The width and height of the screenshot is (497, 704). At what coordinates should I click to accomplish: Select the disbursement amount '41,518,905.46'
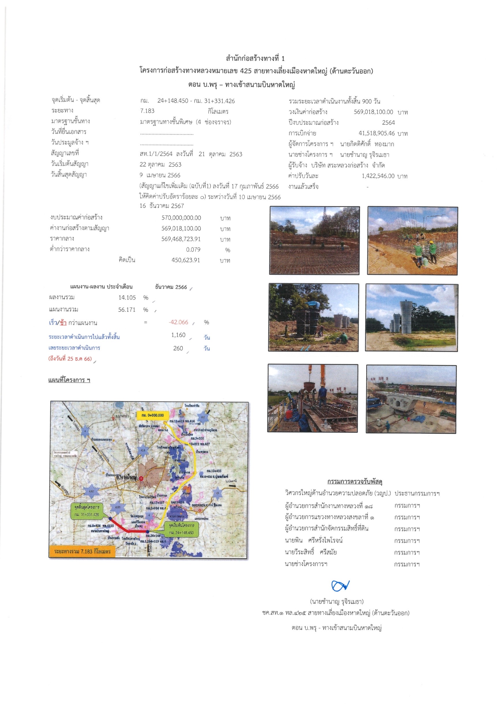377,133
